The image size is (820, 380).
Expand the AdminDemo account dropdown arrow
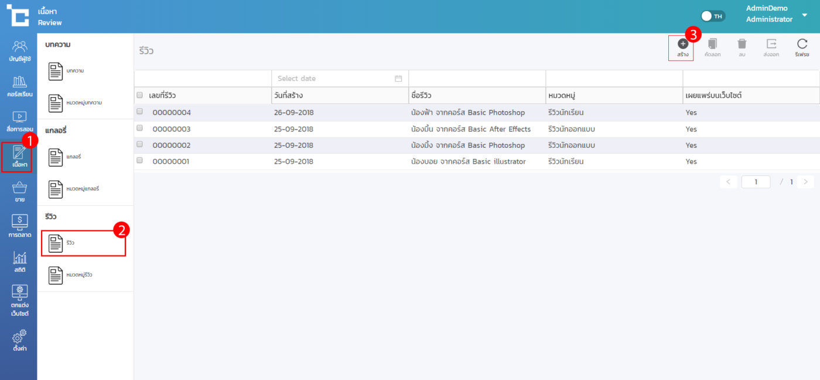(804, 15)
